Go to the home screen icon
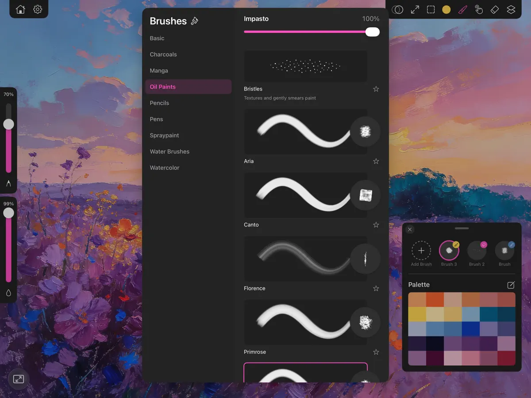Screen dimensions: 531x398 pyautogui.click(x=20, y=9)
